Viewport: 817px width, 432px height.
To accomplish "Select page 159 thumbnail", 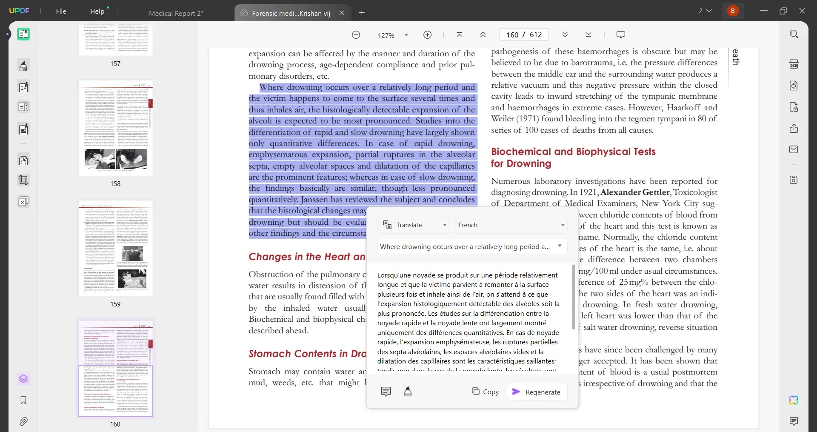I will pos(115,249).
